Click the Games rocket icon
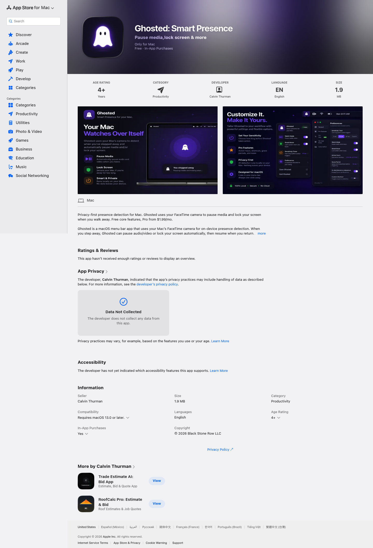 tap(11, 140)
